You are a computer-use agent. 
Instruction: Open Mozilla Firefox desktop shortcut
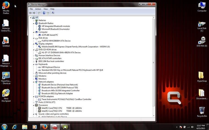click(x=6, y=8)
